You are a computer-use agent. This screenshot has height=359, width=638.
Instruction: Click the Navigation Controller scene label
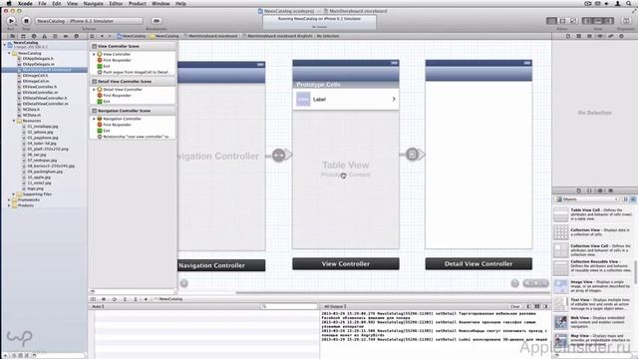pos(221,265)
